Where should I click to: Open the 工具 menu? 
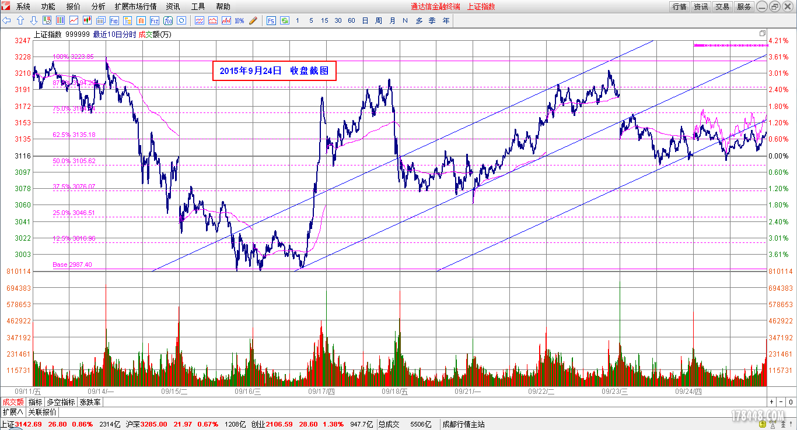pyautogui.click(x=198, y=6)
